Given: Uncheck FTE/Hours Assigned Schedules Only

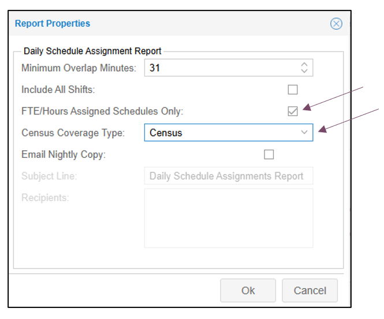Looking at the screenshot, I should click(x=293, y=111).
